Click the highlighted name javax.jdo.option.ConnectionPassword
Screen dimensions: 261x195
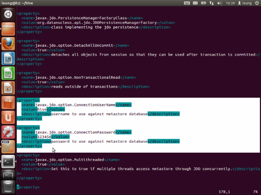tap(75, 132)
